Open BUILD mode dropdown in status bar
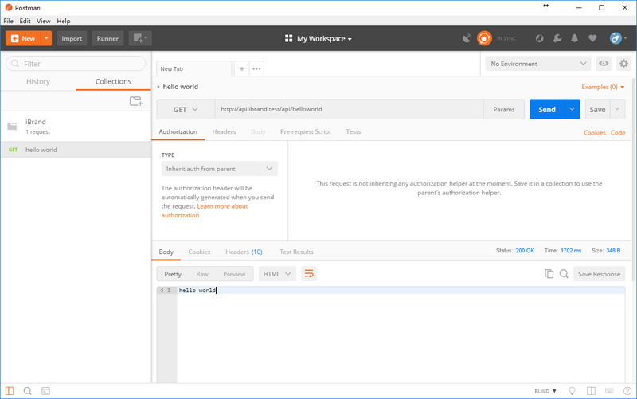This screenshot has width=637, height=399. point(545,391)
